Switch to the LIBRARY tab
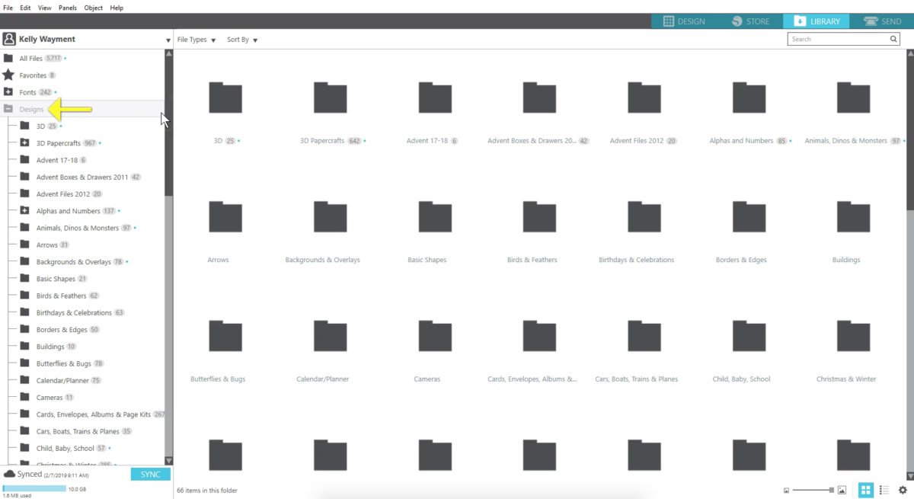The height and width of the screenshot is (499, 914). [816, 21]
